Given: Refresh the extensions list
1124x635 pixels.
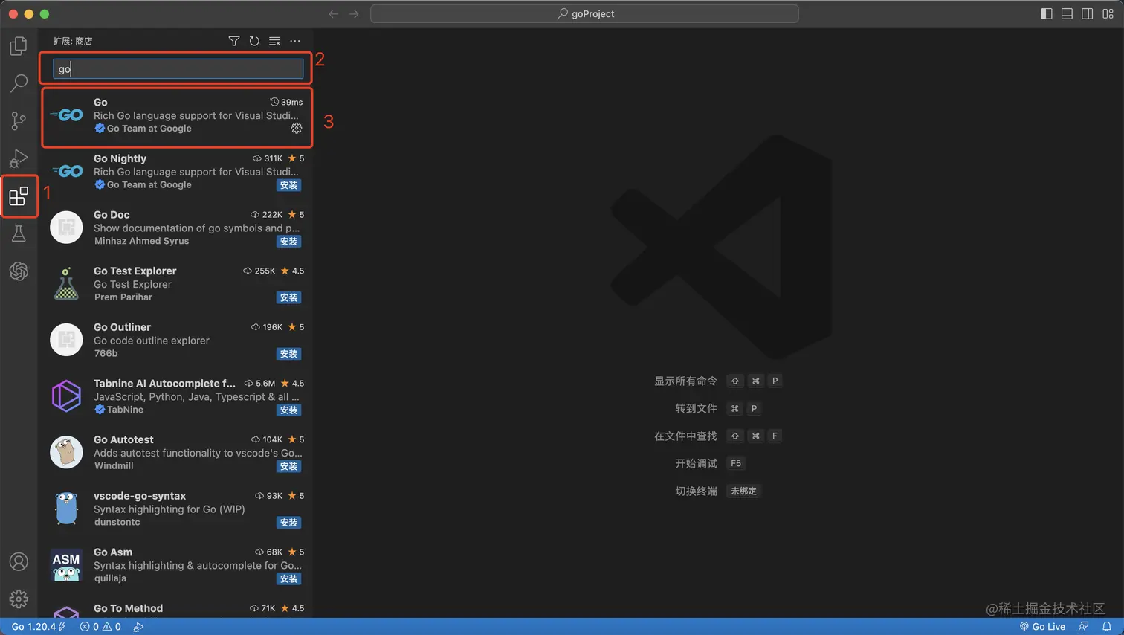Looking at the screenshot, I should [254, 41].
